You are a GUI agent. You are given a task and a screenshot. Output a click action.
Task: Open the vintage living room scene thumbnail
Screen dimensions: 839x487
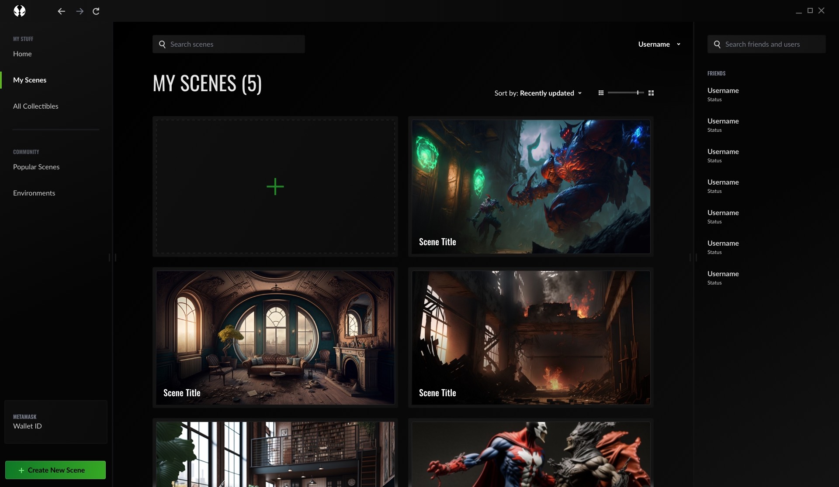[x=275, y=338]
